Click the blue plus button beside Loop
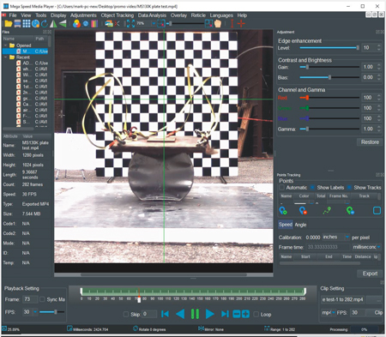 245,314
